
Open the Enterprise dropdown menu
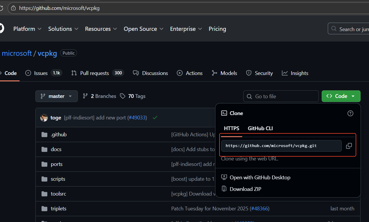click(x=186, y=29)
